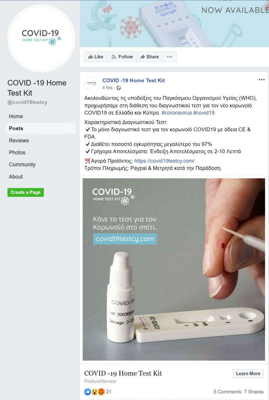This screenshot has width=269, height=400.
Task: Open the Community section
Action: [x=22, y=164]
